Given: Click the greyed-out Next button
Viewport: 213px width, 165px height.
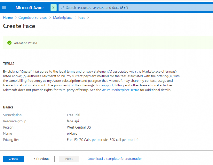Looking at the screenshot, I should click(x=69, y=159).
